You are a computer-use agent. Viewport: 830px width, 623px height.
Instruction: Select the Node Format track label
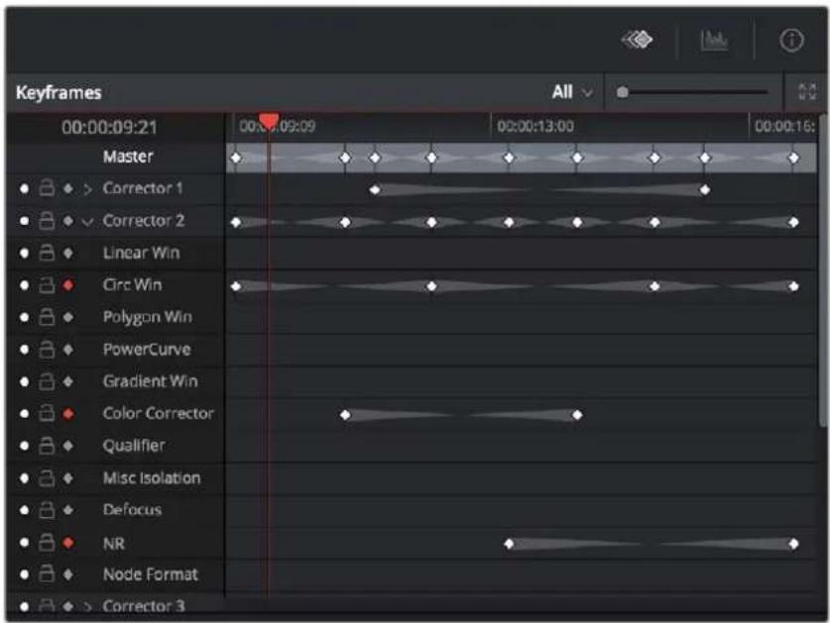point(151,574)
